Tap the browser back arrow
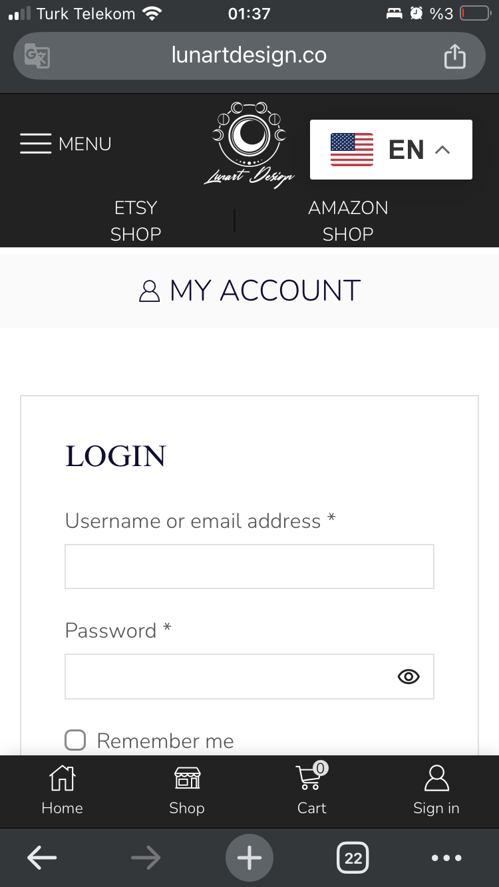The width and height of the screenshot is (499, 887). [x=42, y=858]
